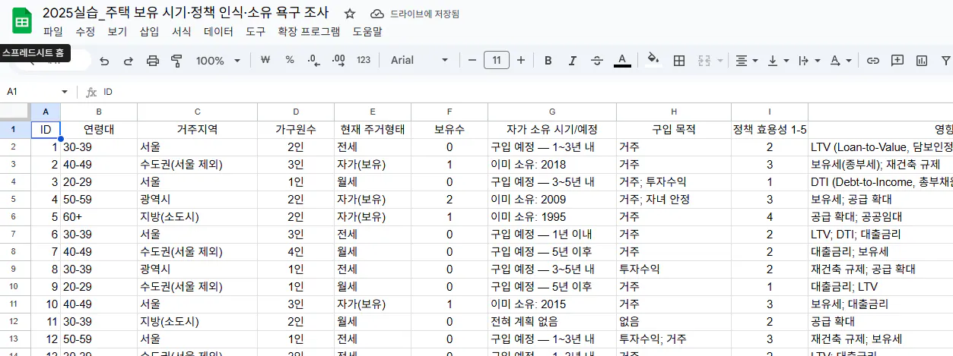
Task: Open vertical align dropdown
Action: [x=777, y=60]
